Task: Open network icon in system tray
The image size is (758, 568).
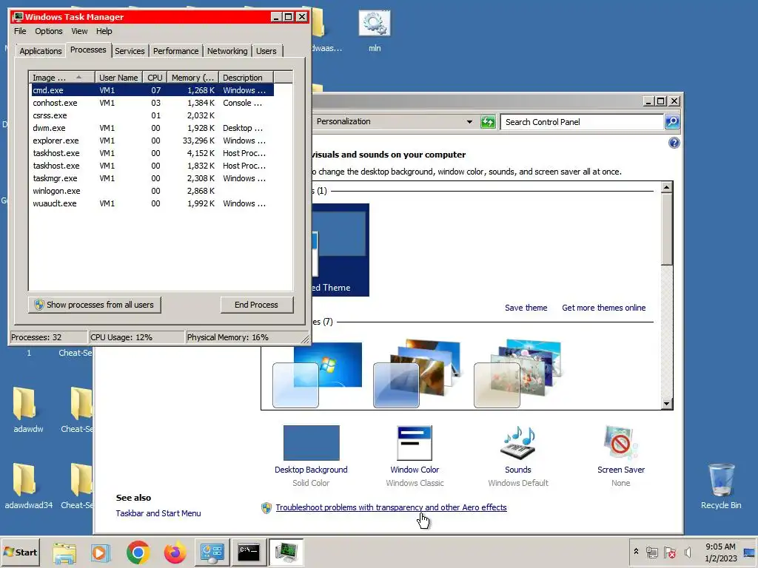Action: (651, 552)
